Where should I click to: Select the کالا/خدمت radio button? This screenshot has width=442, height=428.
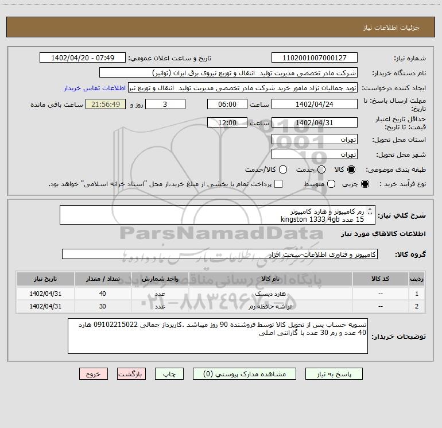click(283, 169)
